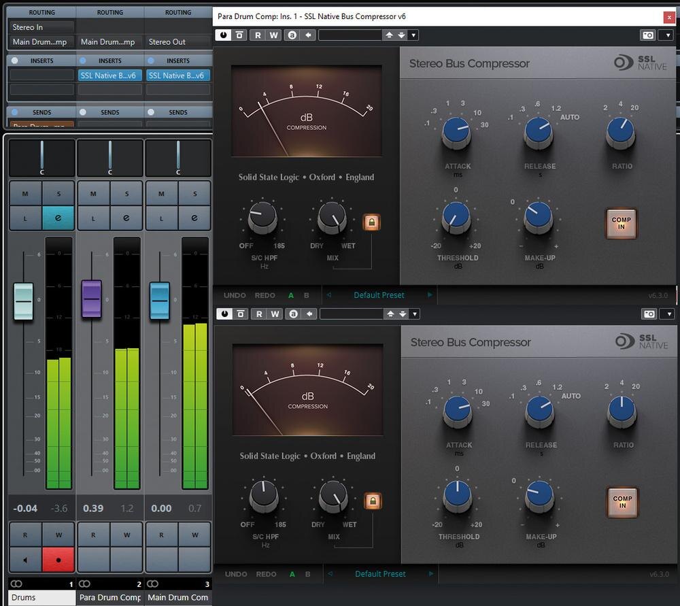This screenshot has height=606, width=680.
Task: Open Edit Channel Settings for Para Drum Comp
Action: point(126,218)
